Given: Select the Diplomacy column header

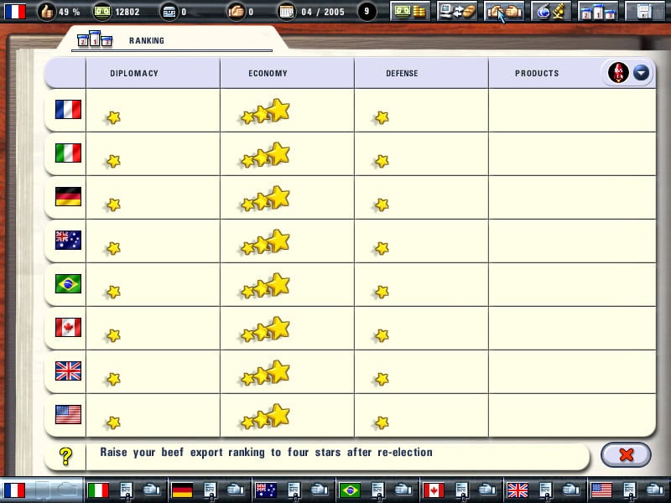Looking at the screenshot, I should pos(134,73).
